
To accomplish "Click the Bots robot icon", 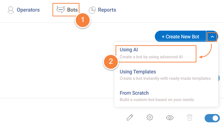I will point(60,10).
